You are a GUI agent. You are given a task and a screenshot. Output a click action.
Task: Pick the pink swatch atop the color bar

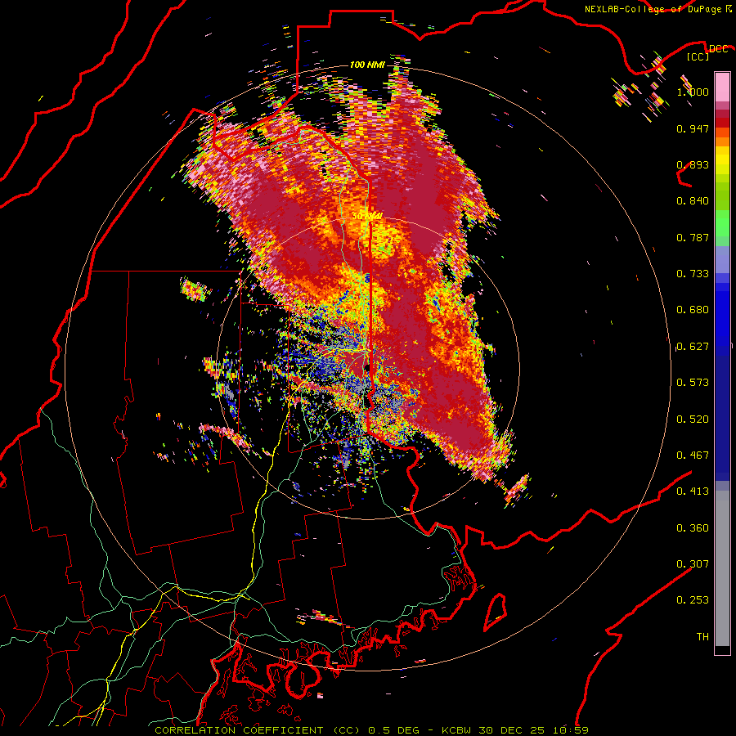[x=722, y=87]
